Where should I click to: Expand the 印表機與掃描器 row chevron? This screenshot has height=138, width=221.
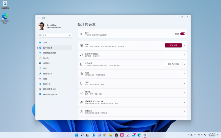click(184, 55)
